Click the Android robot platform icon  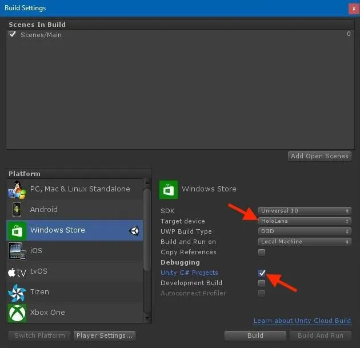pos(17,210)
